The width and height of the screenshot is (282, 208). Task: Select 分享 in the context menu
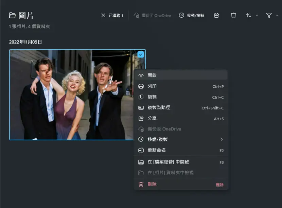(181, 118)
